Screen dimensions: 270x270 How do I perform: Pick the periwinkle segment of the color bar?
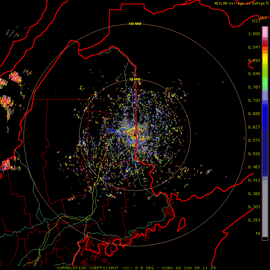click(x=265, y=95)
